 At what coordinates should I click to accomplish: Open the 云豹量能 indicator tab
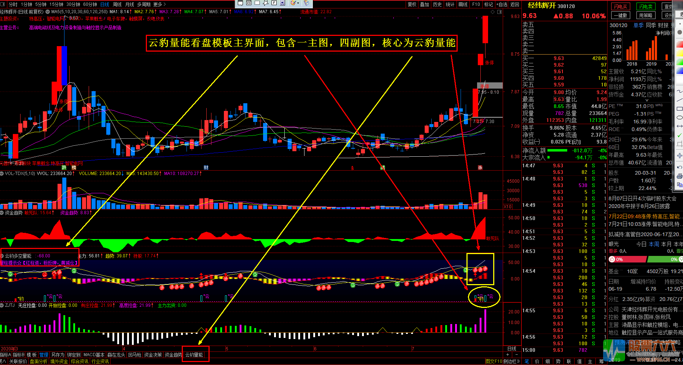click(x=194, y=355)
